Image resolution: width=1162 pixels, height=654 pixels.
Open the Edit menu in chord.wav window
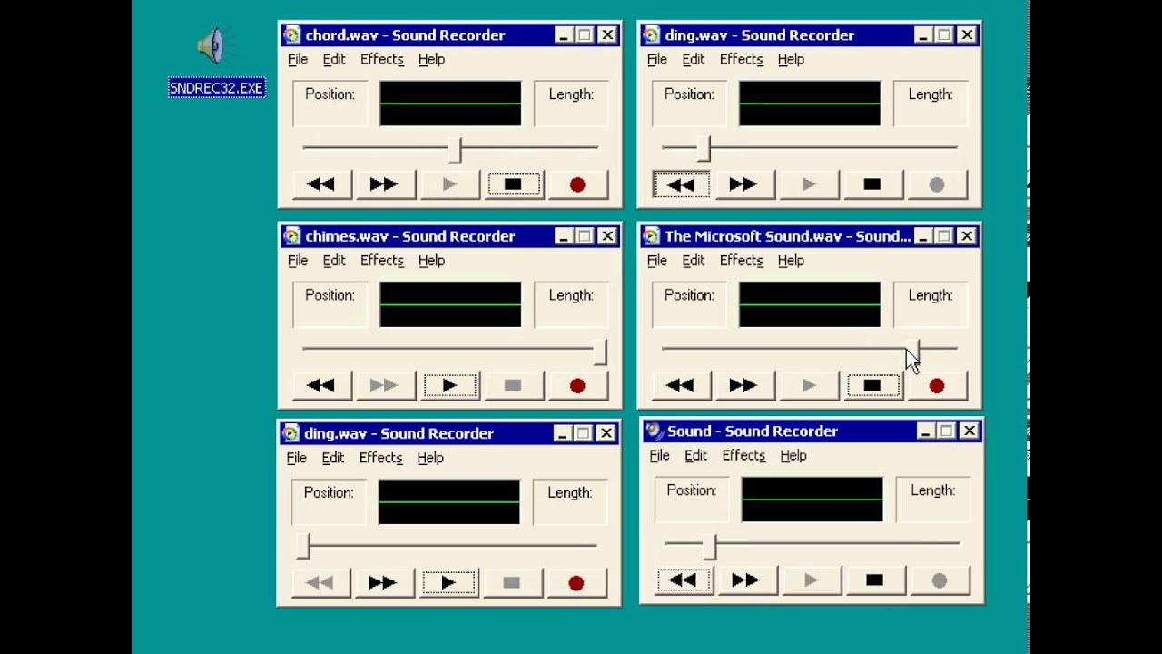click(334, 59)
